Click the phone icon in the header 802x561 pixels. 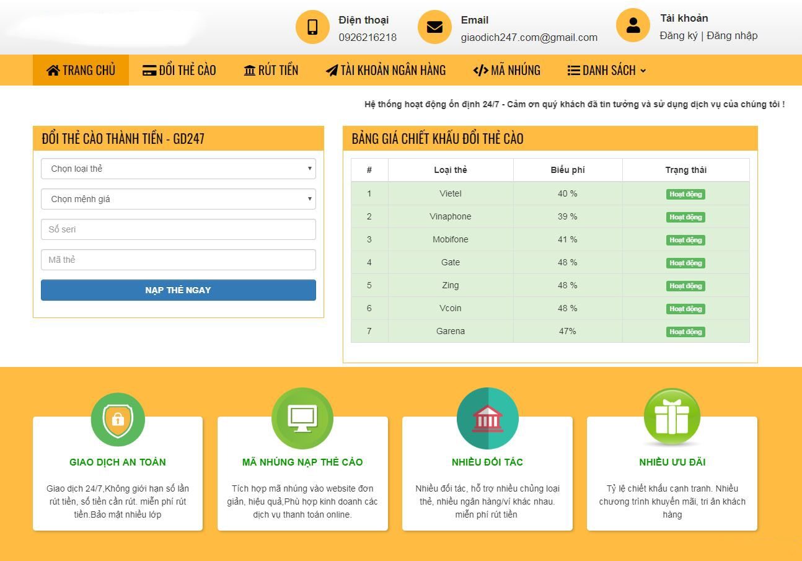(312, 27)
